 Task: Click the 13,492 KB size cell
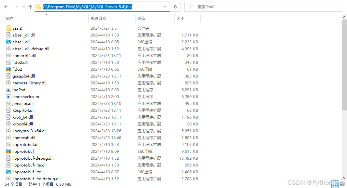tap(189, 158)
